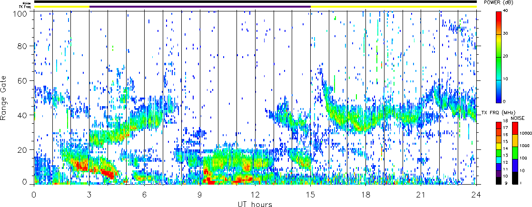Select the 21 tick on UT hours axis

421,195
